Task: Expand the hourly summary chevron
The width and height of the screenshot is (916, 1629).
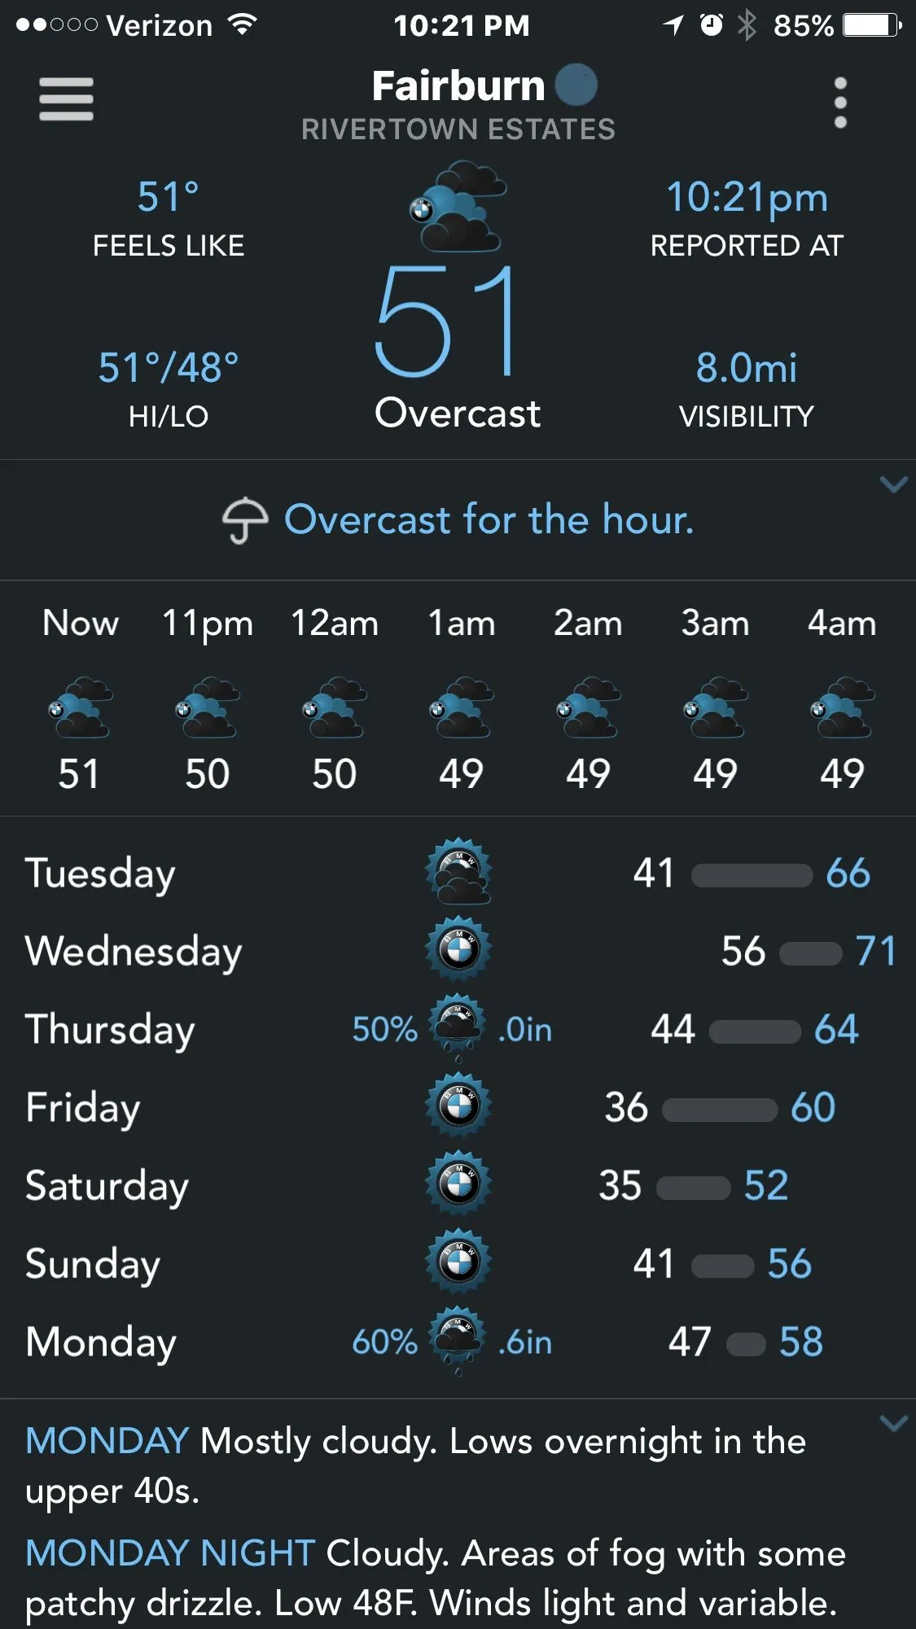Action: click(x=893, y=485)
